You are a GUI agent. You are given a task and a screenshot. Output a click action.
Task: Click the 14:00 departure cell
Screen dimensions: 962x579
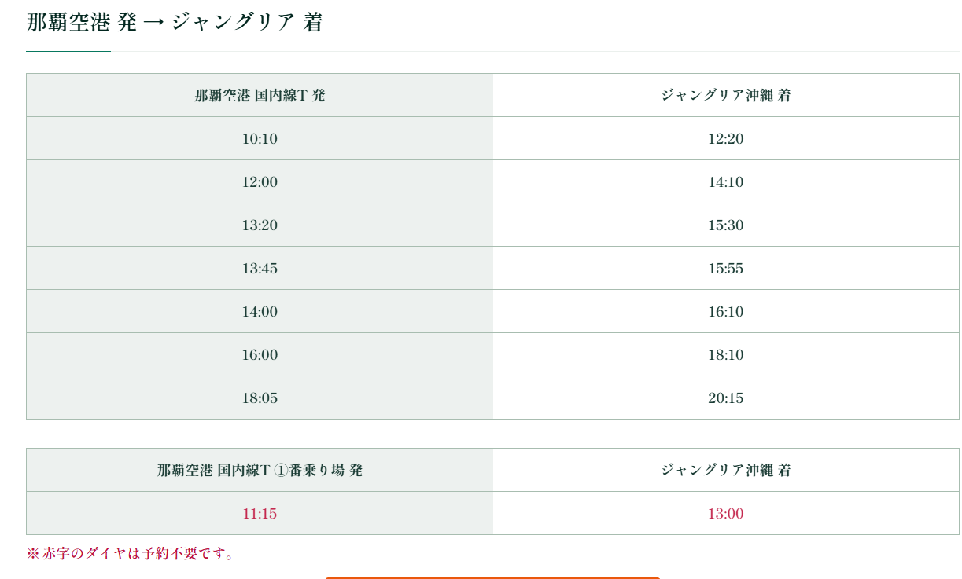(260, 312)
